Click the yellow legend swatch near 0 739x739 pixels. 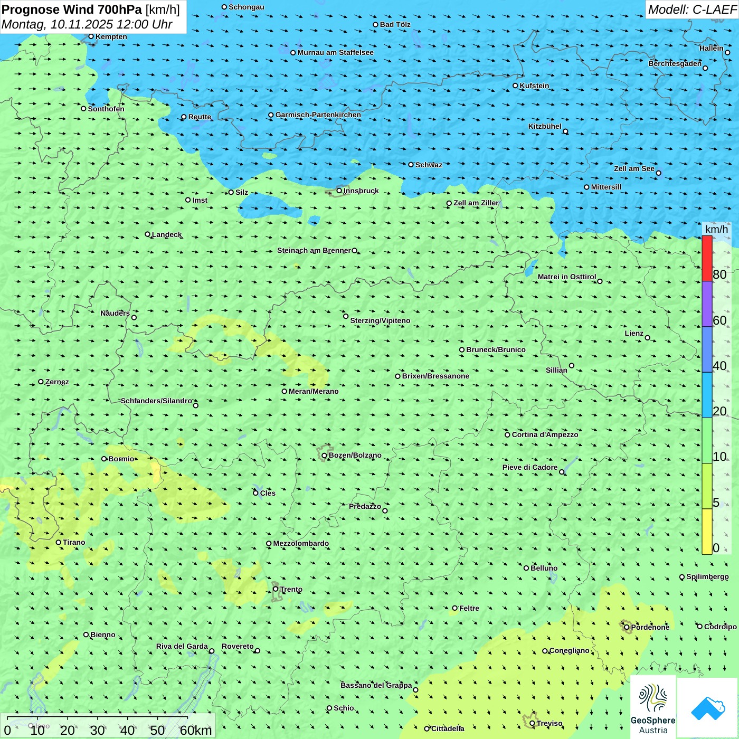(x=707, y=532)
